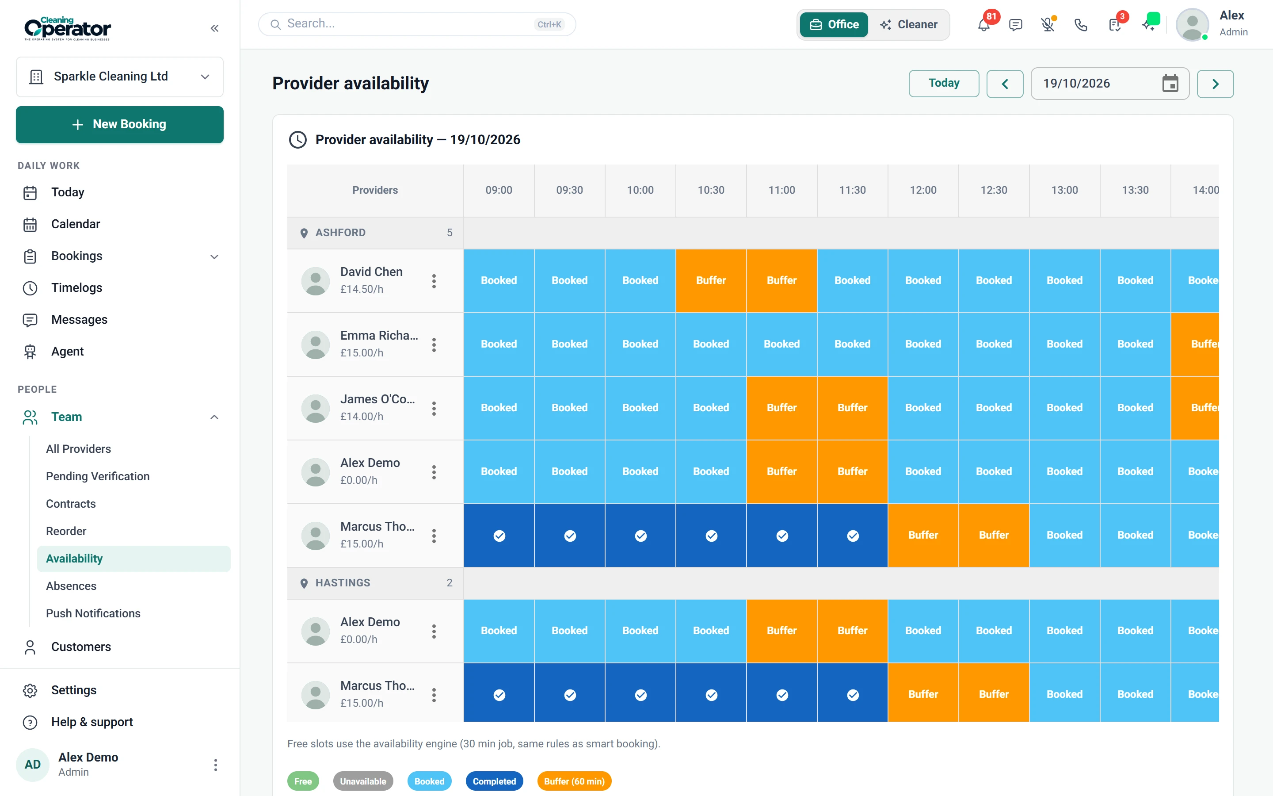Open options for Alex Demo in Ashford
This screenshot has height=796, width=1273.
[434, 472]
